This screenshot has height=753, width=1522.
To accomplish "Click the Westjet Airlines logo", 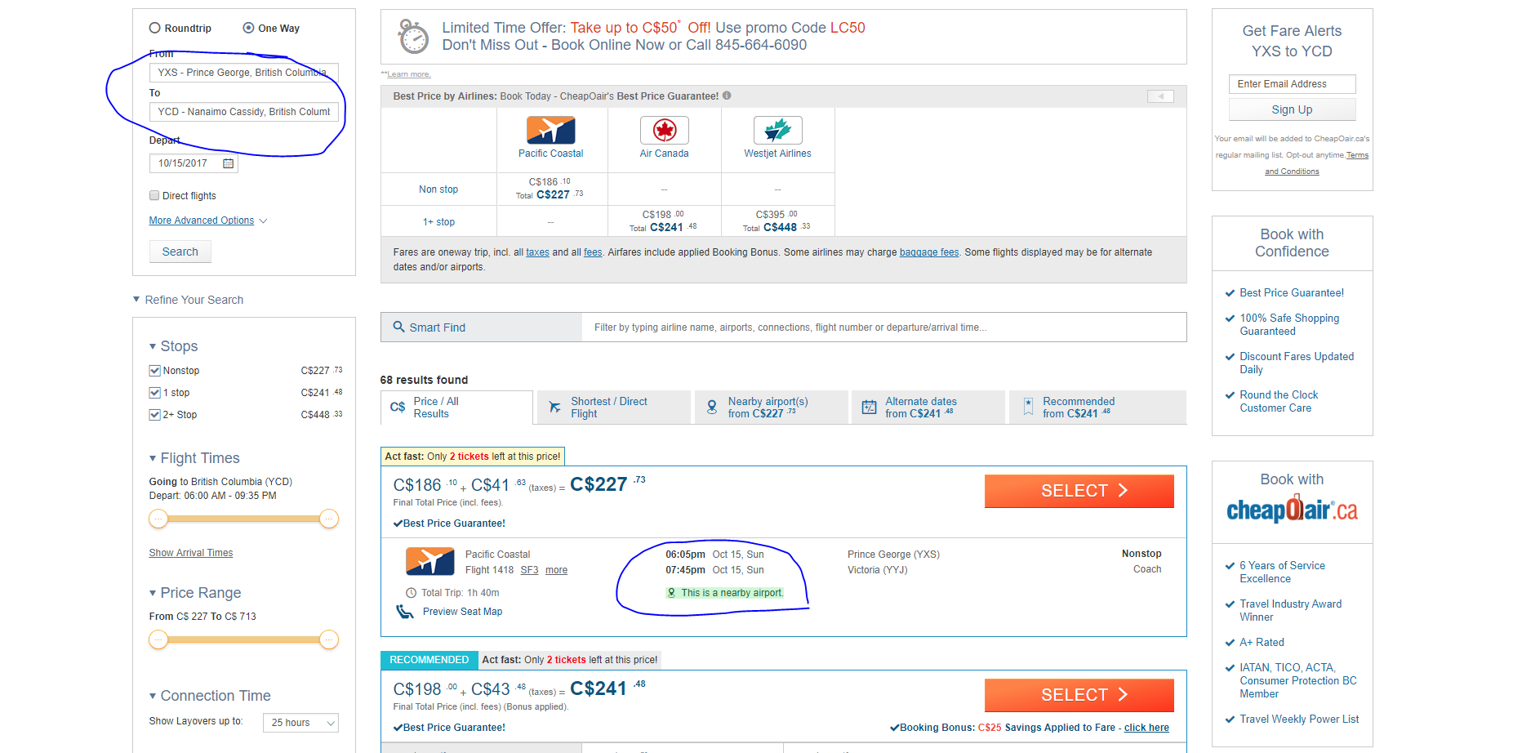I will tap(777, 131).
